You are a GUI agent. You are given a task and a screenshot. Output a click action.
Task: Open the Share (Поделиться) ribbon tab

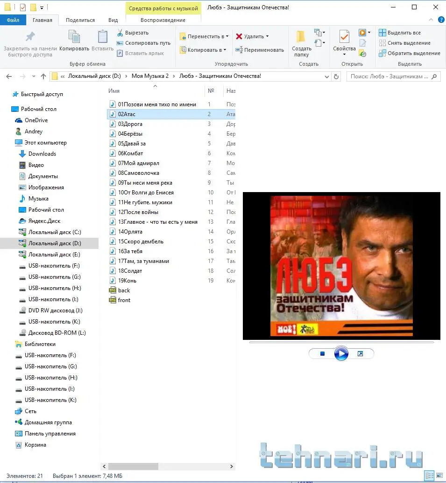pyautogui.click(x=80, y=20)
